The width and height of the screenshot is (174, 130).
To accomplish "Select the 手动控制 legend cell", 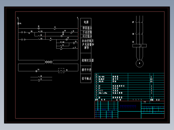I will tap(86, 32).
